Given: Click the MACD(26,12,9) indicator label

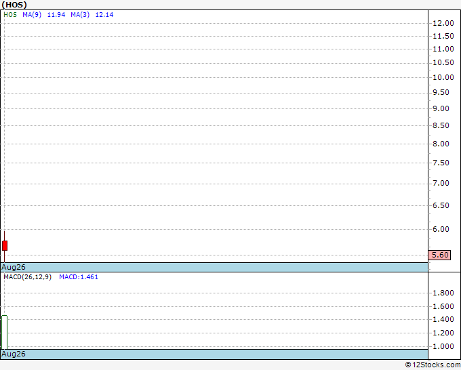Looking at the screenshot, I should point(27,277).
